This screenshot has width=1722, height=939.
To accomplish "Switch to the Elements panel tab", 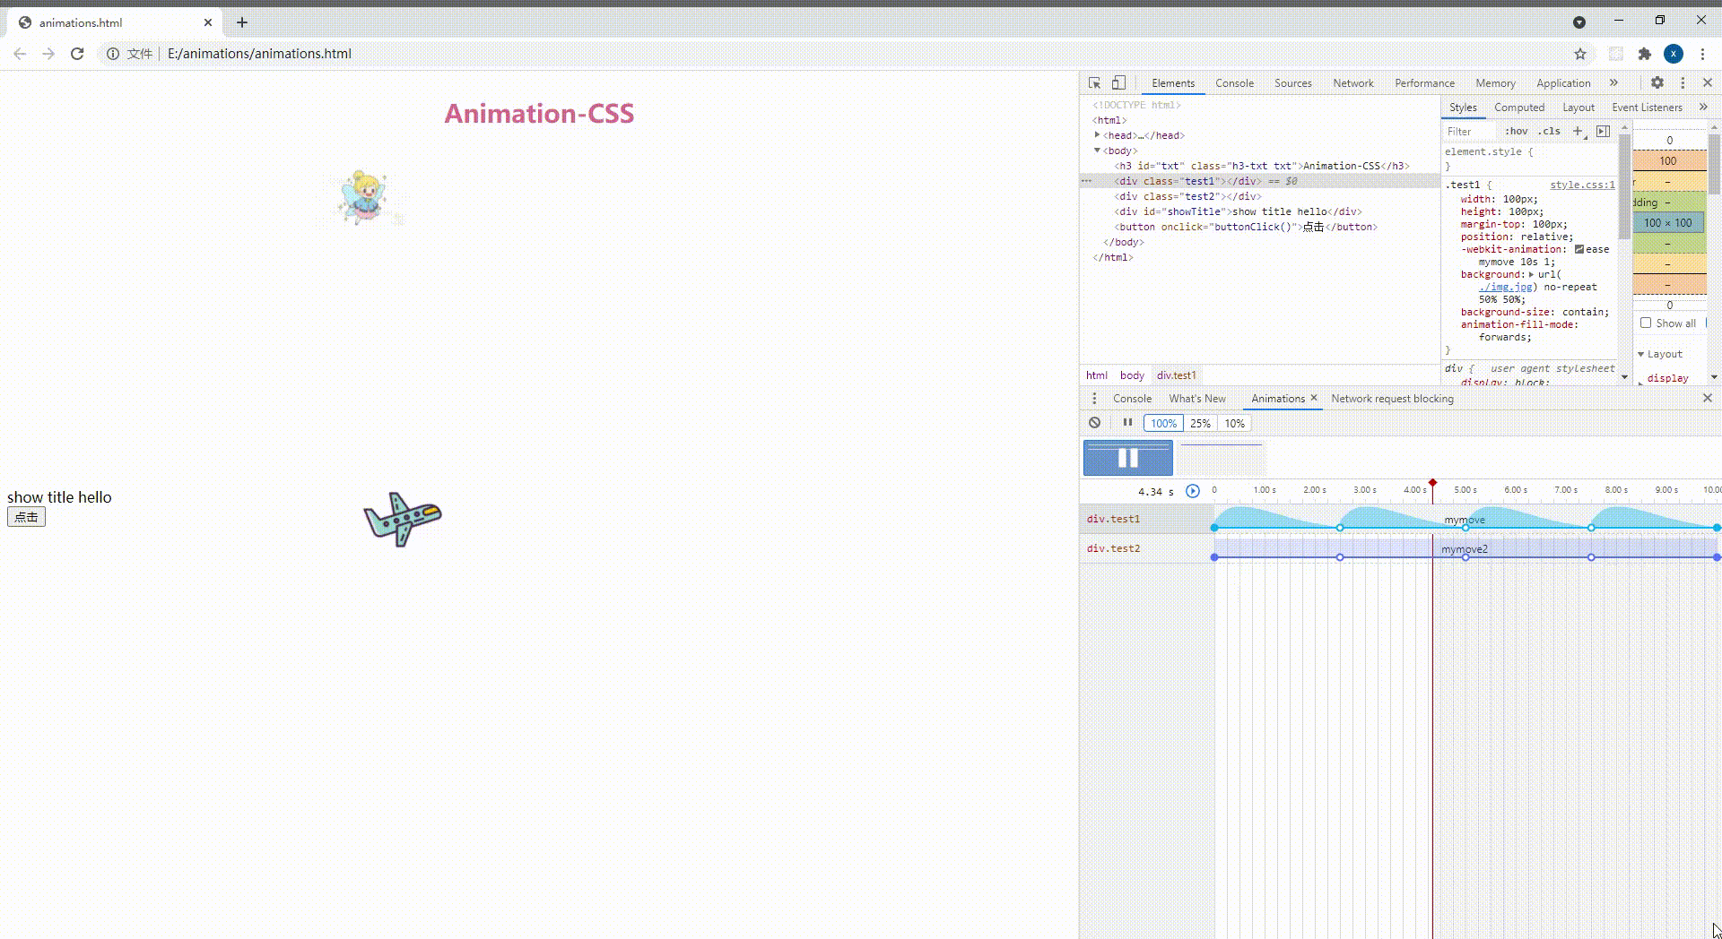I will [1173, 83].
